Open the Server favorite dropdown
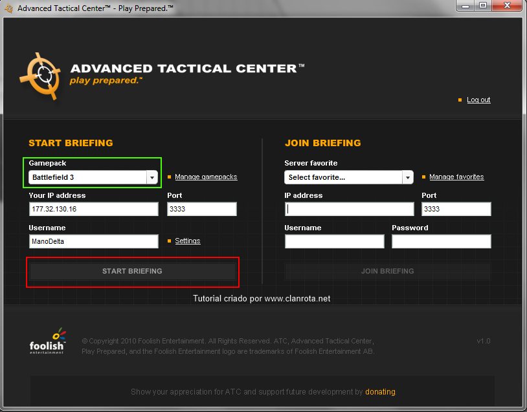 (x=348, y=177)
